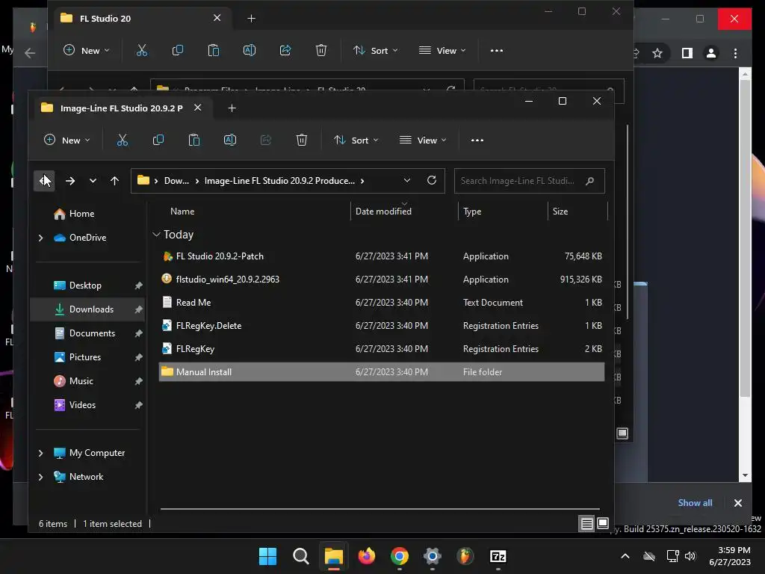
Task: Select FL Studio 20 tab in back window
Action: tap(141, 18)
